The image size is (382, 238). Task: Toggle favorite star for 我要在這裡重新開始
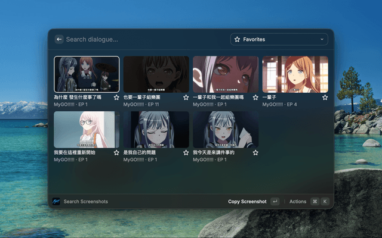tap(116, 152)
